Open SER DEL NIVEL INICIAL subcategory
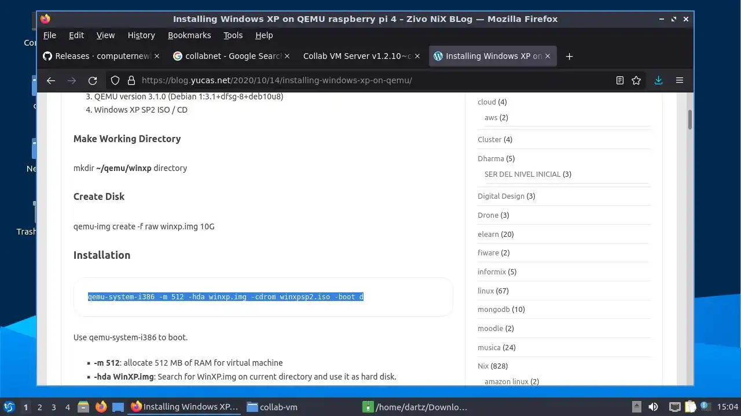Viewport: 741px width, 416px height. pyautogui.click(x=523, y=174)
